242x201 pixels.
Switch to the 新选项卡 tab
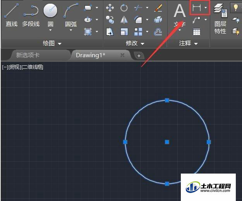point(28,55)
